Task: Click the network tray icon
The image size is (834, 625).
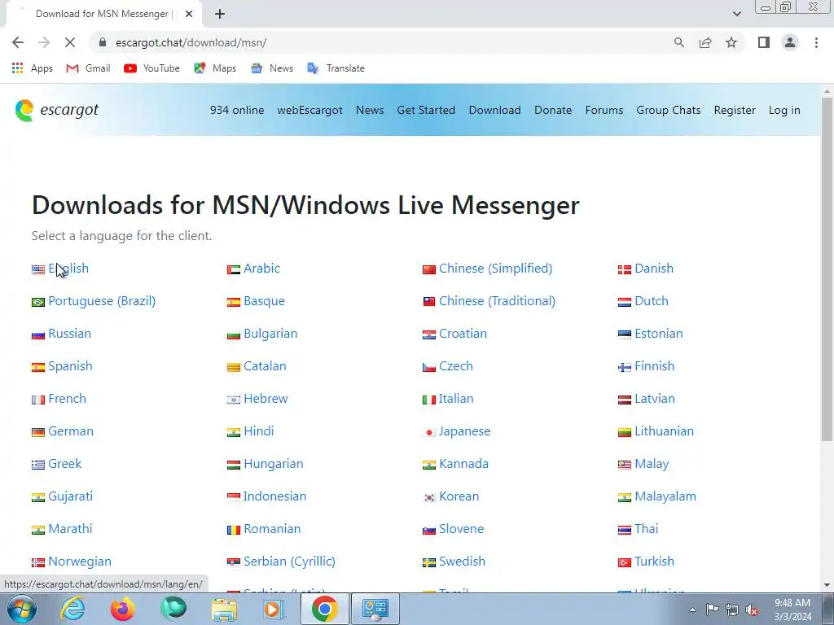Action: 732,610
